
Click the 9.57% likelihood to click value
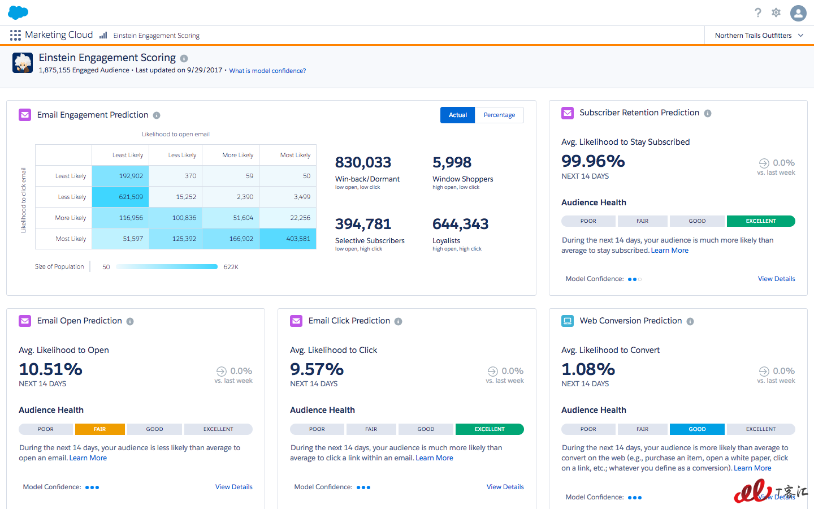pyautogui.click(x=317, y=369)
